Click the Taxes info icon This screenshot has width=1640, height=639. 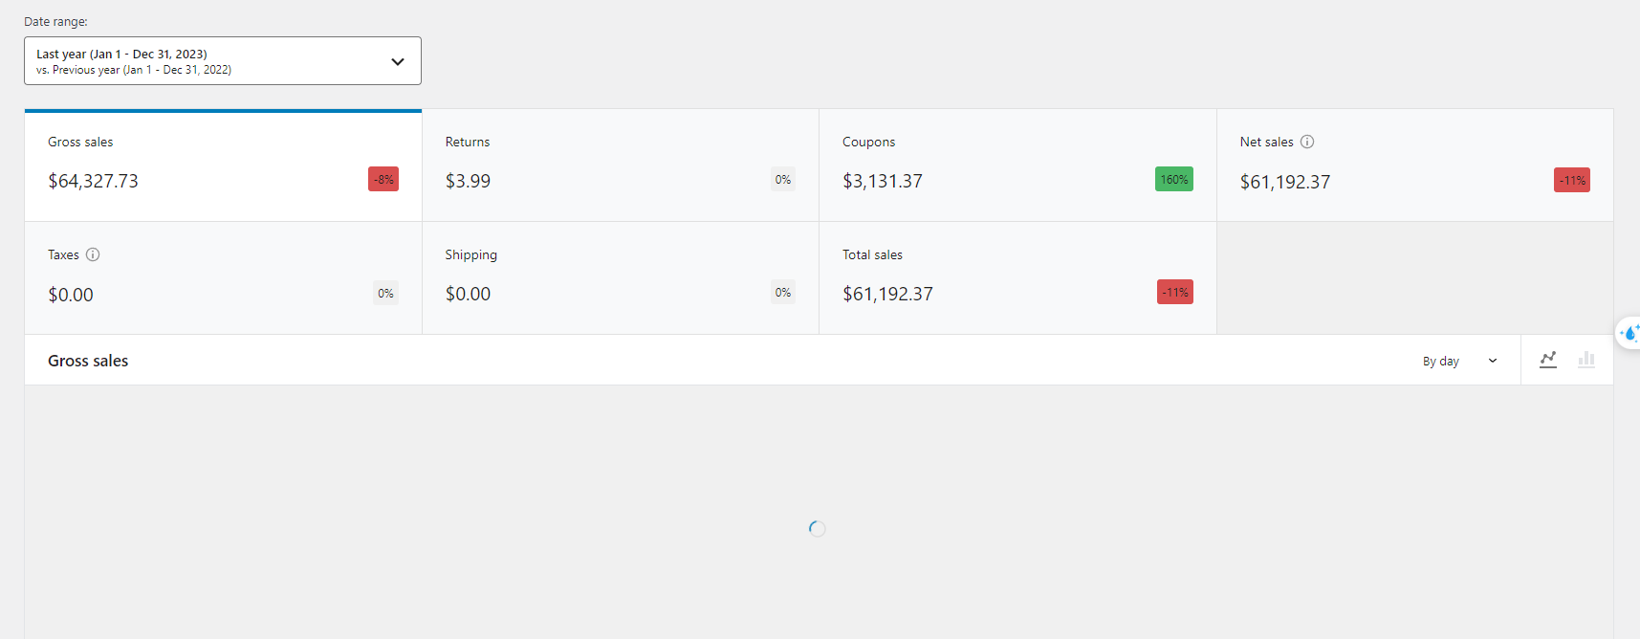[93, 254]
